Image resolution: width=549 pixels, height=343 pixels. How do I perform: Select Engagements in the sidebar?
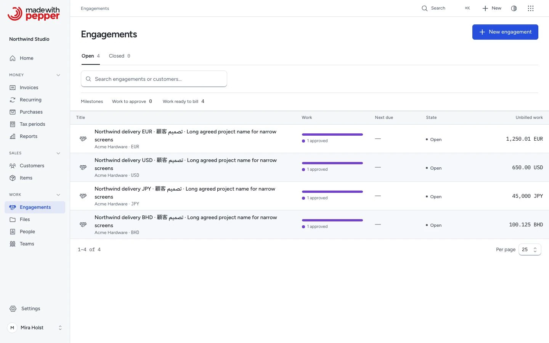(35, 207)
